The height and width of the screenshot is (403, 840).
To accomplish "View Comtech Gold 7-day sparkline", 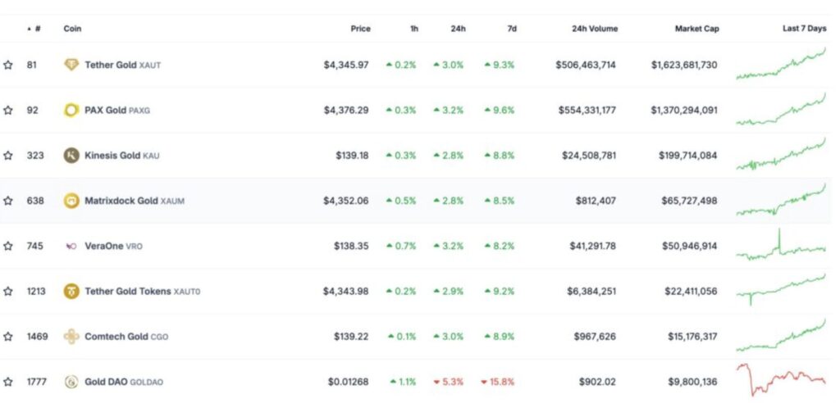I will [781, 336].
